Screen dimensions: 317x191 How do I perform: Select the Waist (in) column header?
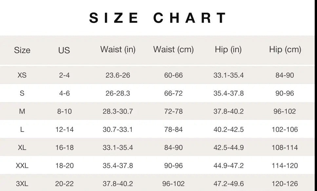click(x=118, y=50)
